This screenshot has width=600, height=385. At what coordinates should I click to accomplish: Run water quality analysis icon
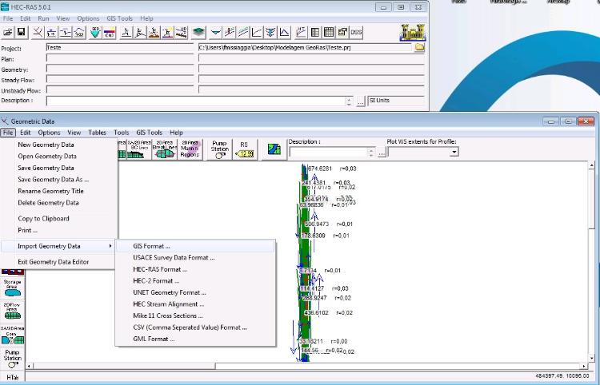(167, 33)
